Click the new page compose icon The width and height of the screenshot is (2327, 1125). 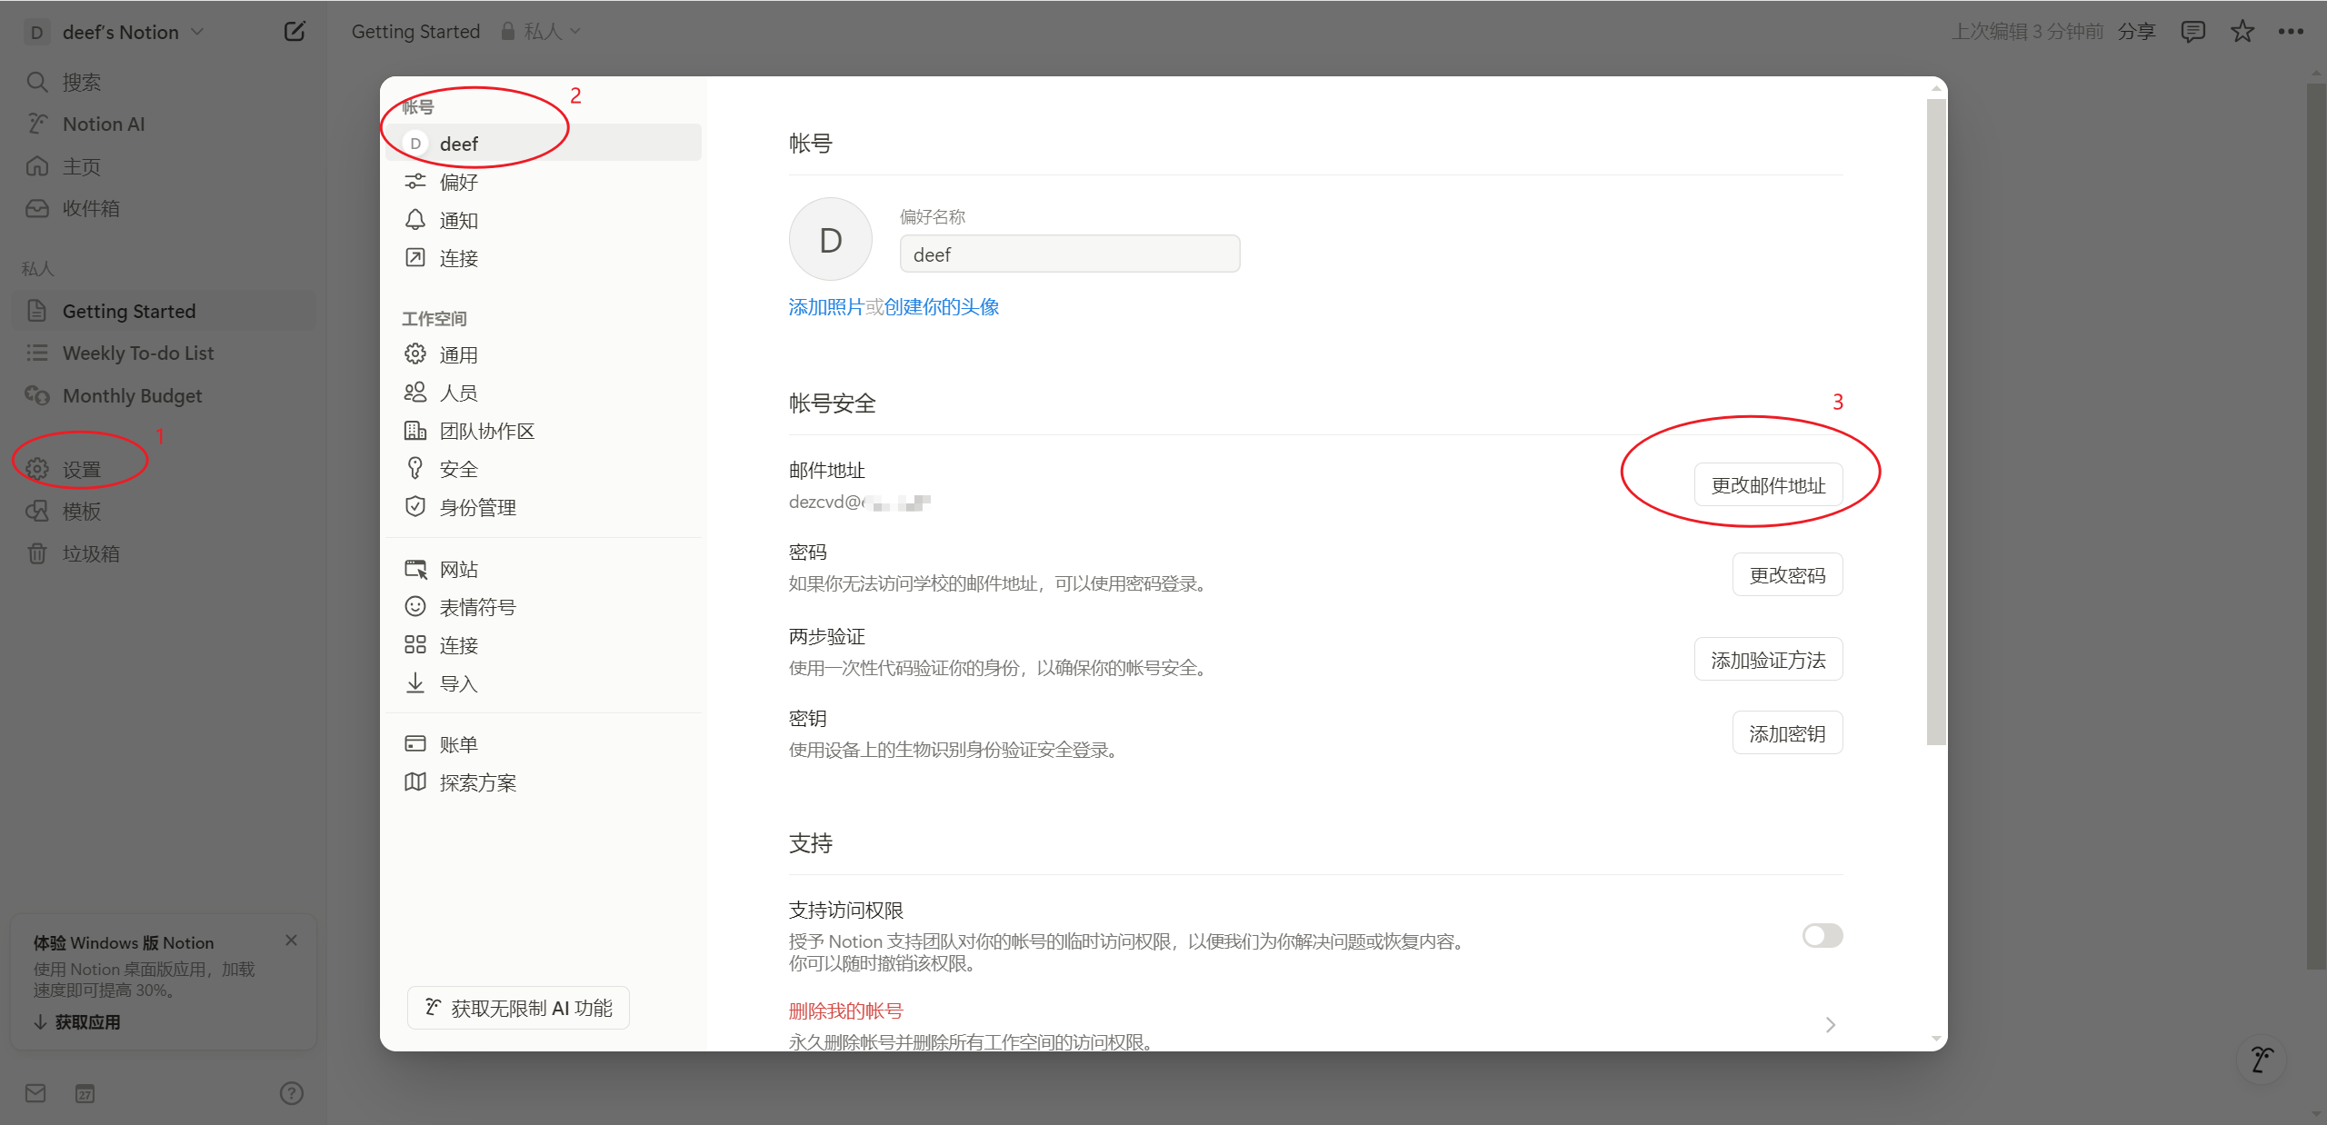click(x=295, y=32)
